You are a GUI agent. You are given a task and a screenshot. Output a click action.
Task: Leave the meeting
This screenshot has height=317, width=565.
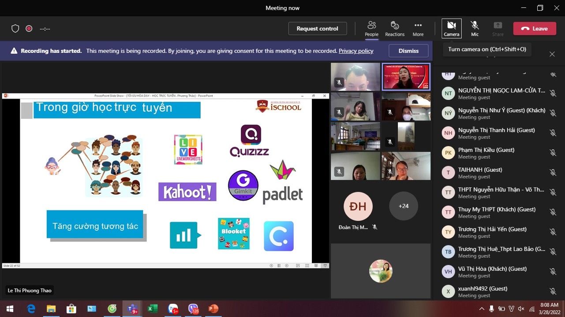click(x=535, y=29)
